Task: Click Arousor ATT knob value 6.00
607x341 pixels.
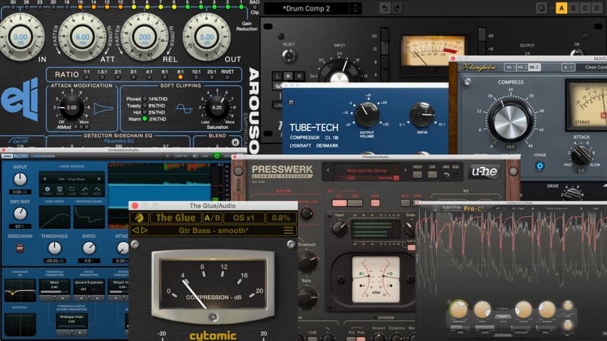Action: point(83,37)
